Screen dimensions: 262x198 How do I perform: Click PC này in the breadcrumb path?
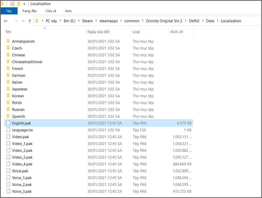51,21
